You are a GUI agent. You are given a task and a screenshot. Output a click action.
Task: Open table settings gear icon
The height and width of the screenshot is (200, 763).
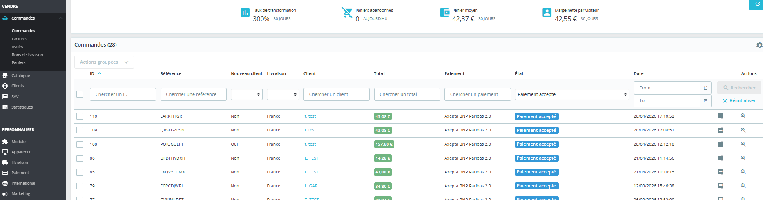[x=759, y=45]
